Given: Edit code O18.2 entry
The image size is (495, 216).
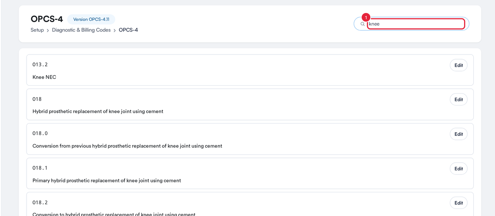Looking at the screenshot, I should (459, 203).
